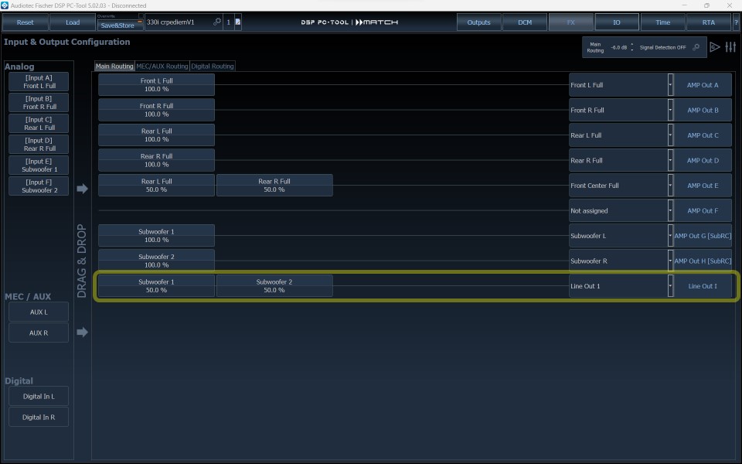
Task: Open the mixer sliders icon
Action: [x=730, y=47]
